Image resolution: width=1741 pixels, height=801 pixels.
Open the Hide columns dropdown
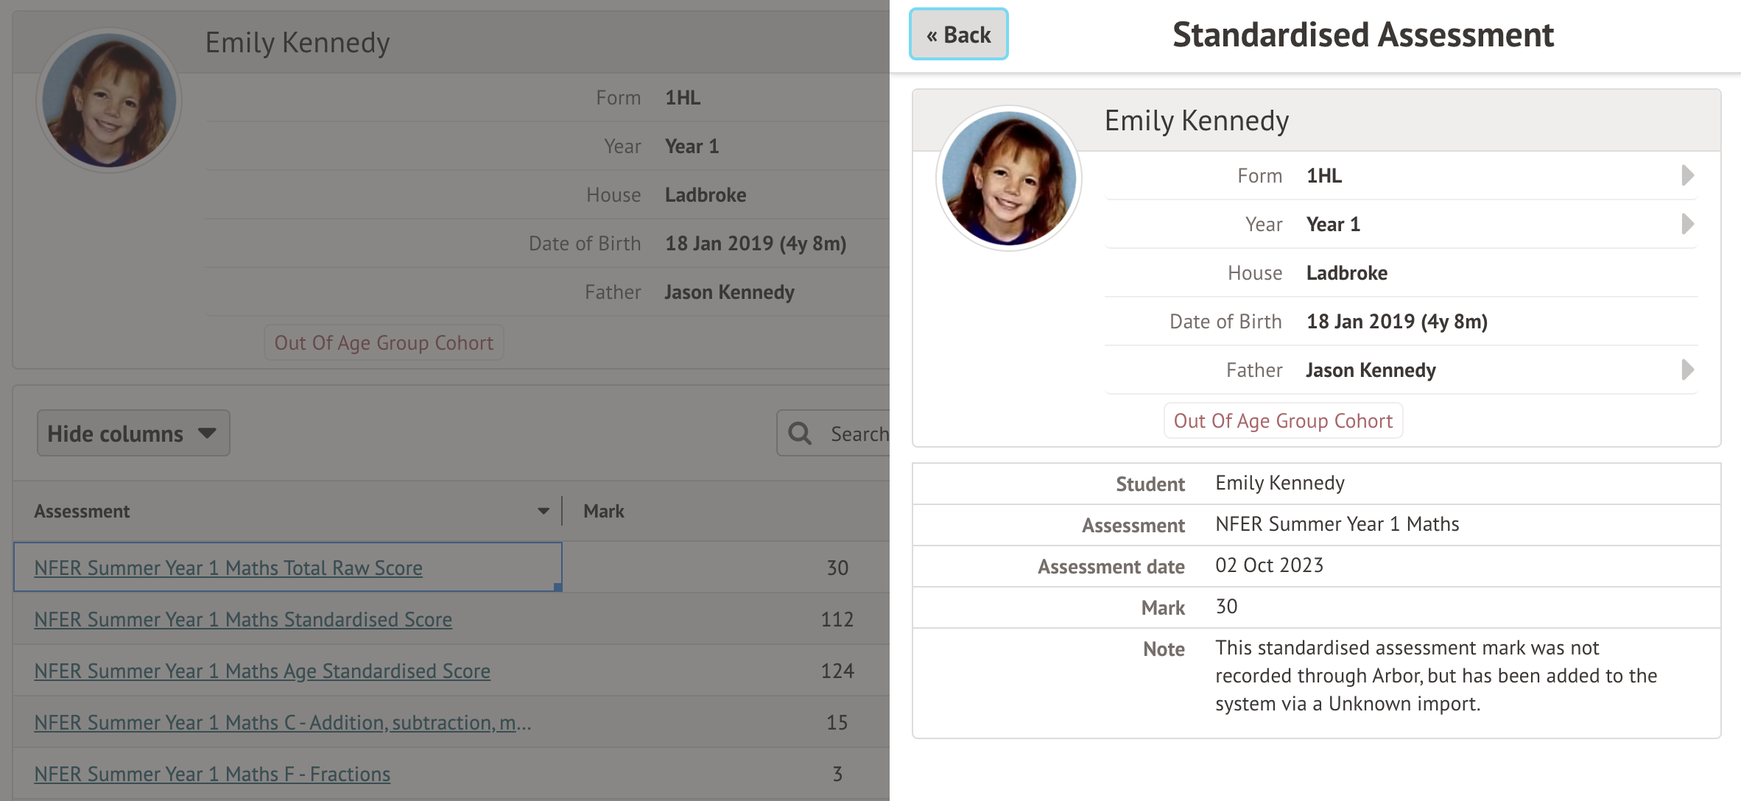pyautogui.click(x=133, y=434)
